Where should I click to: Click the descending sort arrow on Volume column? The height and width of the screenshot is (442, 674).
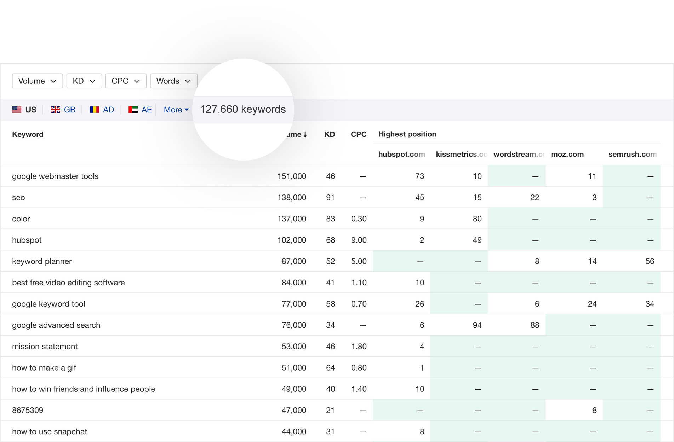coord(304,134)
